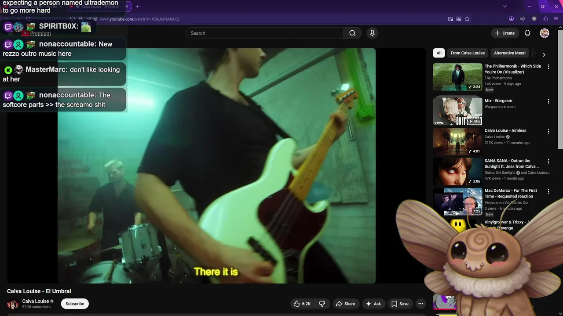563x316 pixels.
Task: Expand the list-all-tabs chevron
Action: tap(505, 7)
